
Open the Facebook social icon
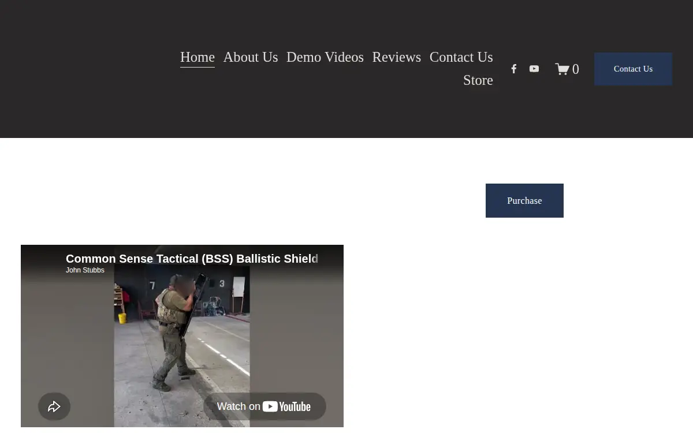pos(513,69)
